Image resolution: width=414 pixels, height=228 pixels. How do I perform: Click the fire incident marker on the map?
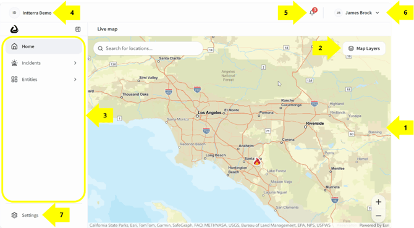pos(257,161)
